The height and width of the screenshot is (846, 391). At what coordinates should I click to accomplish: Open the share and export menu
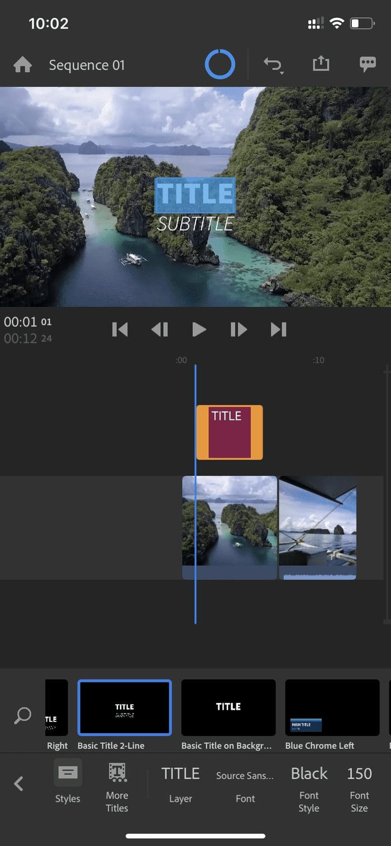point(321,64)
